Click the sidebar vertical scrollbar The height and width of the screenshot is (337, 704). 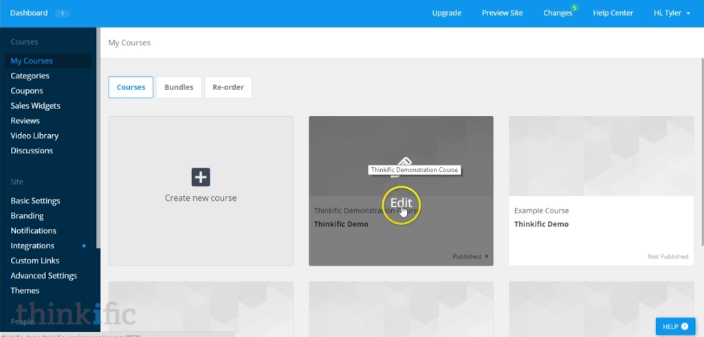(x=98, y=138)
